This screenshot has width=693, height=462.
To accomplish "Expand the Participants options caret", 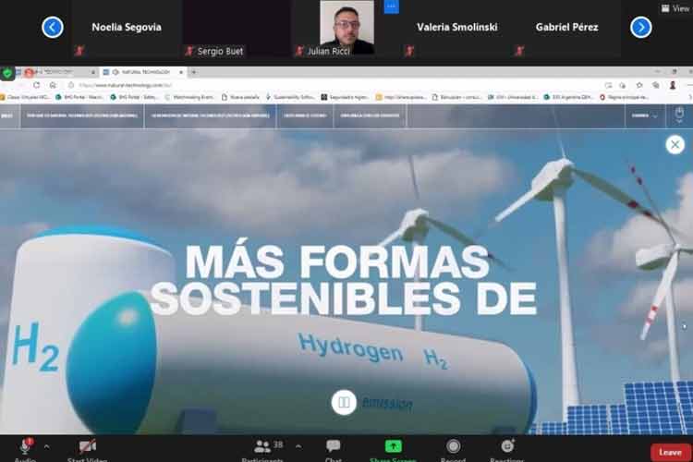I will 298,446.
